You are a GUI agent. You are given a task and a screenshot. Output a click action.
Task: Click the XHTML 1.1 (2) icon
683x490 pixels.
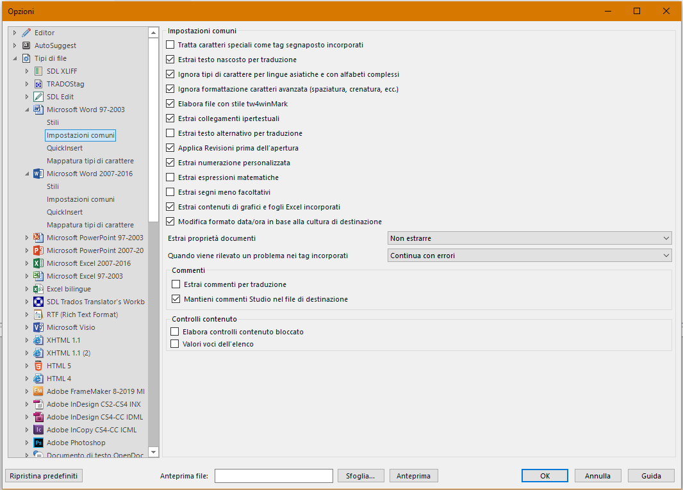[x=38, y=353]
